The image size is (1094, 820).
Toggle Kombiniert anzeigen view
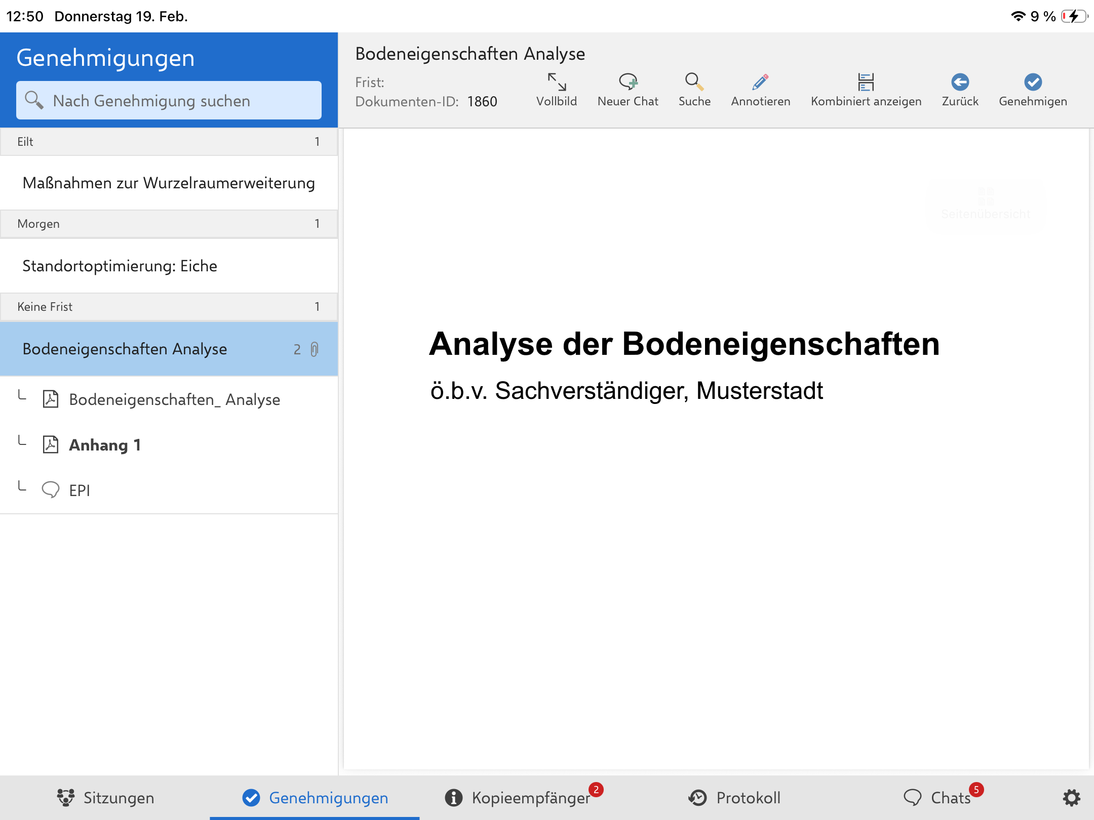(x=866, y=90)
